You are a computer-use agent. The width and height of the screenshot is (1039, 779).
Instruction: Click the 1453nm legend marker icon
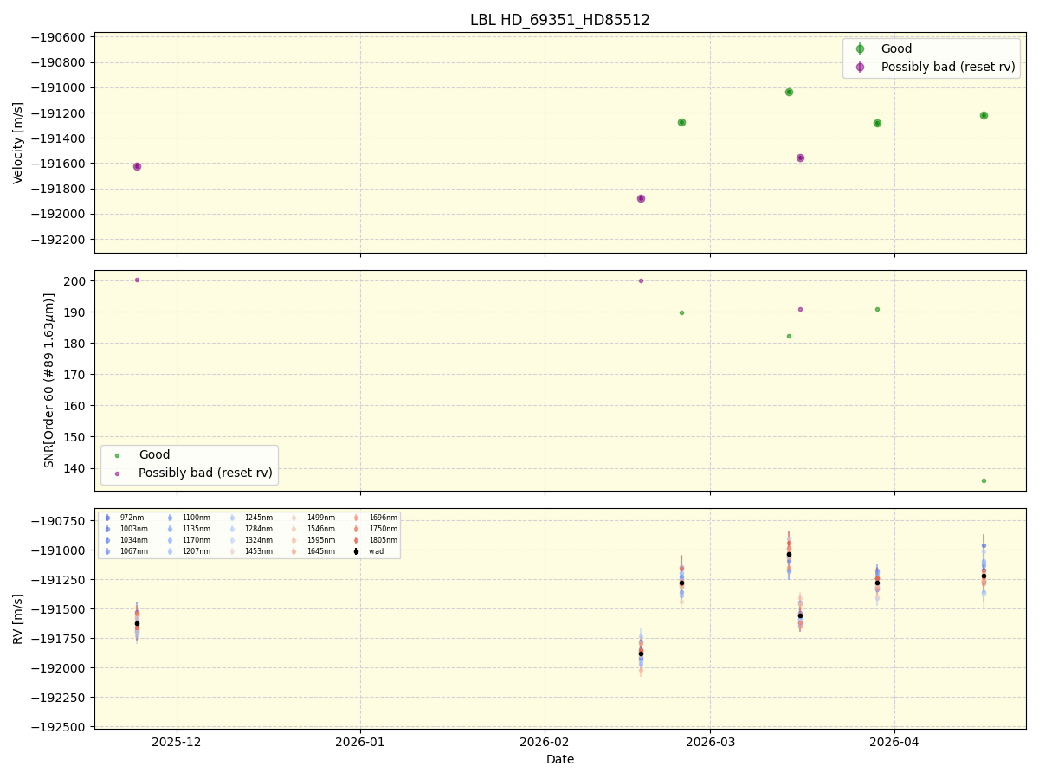pyautogui.click(x=232, y=551)
